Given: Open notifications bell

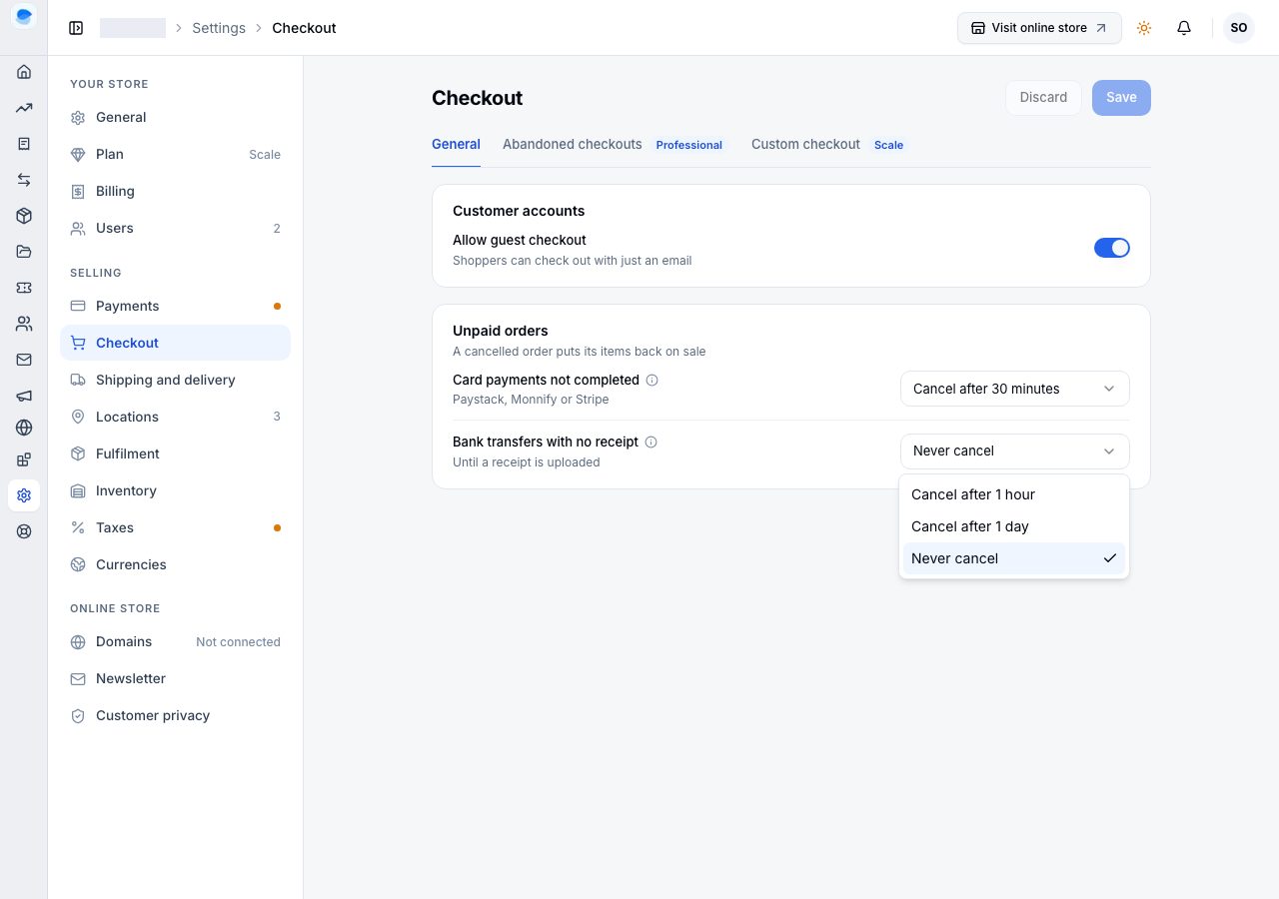Looking at the screenshot, I should click(1184, 28).
